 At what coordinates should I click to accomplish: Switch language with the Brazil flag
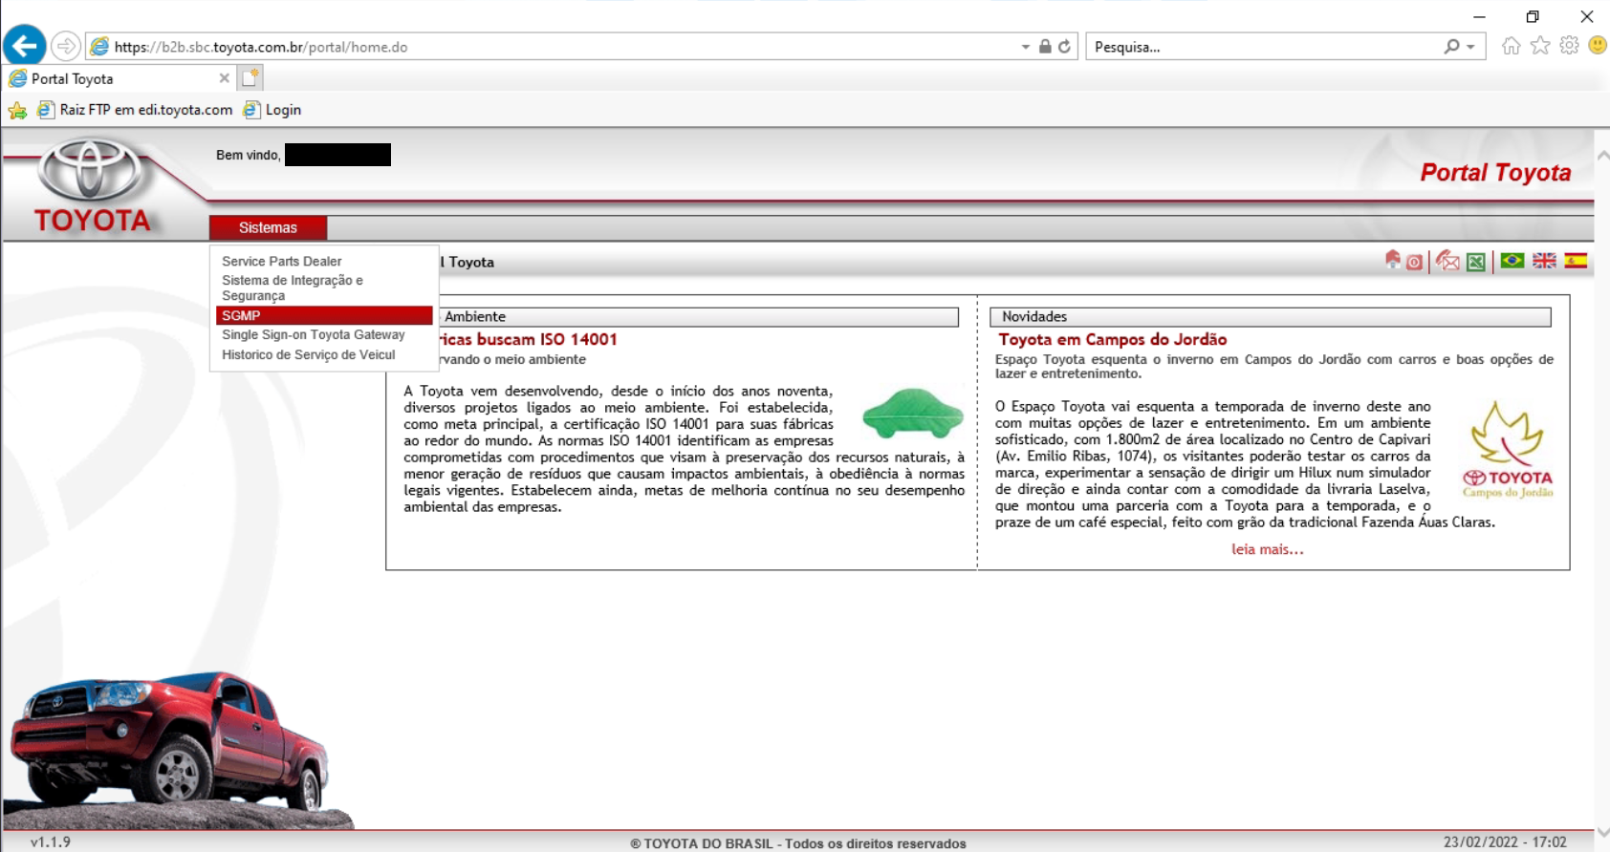coord(1512,261)
